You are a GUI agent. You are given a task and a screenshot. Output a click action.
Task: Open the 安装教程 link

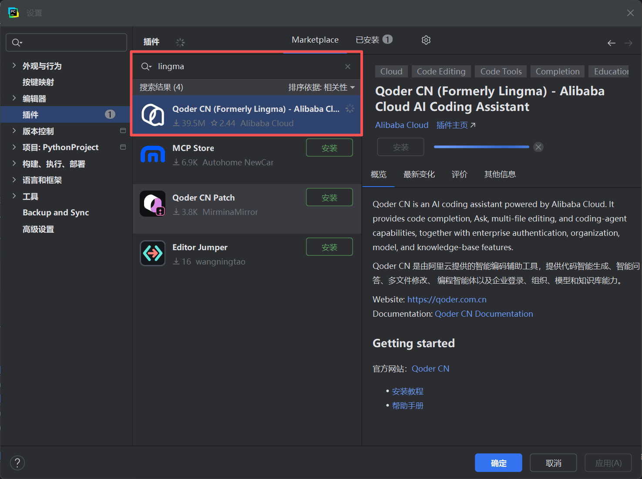408,392
